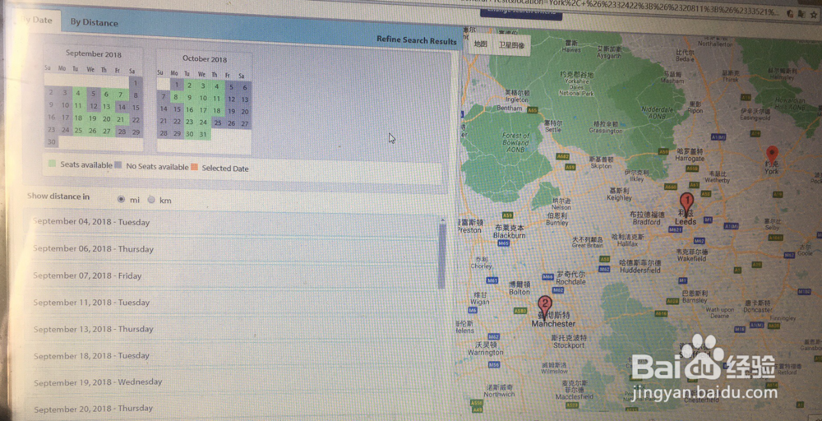Viewport: 822px width, 421px height.
Task: Expand September 07, 2018 - Friday row
Action: click(x=231, y=275)
